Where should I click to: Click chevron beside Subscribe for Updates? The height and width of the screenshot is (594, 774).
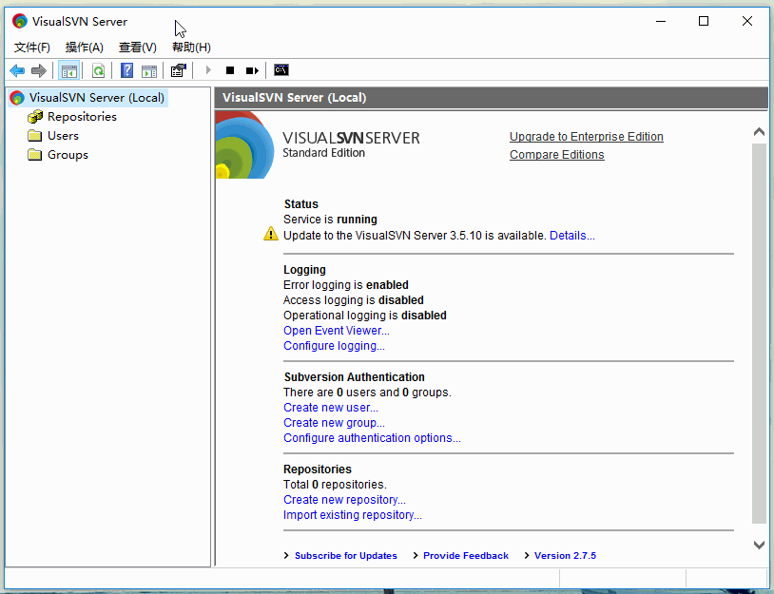pos(286,556)
